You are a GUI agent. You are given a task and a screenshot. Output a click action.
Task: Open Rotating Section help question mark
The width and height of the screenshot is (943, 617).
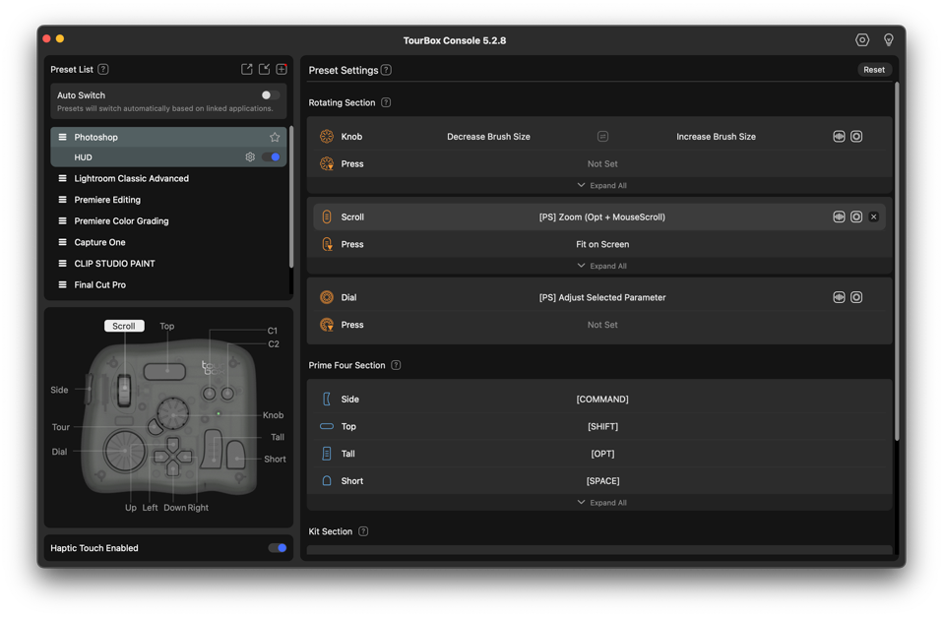point(386,102)
